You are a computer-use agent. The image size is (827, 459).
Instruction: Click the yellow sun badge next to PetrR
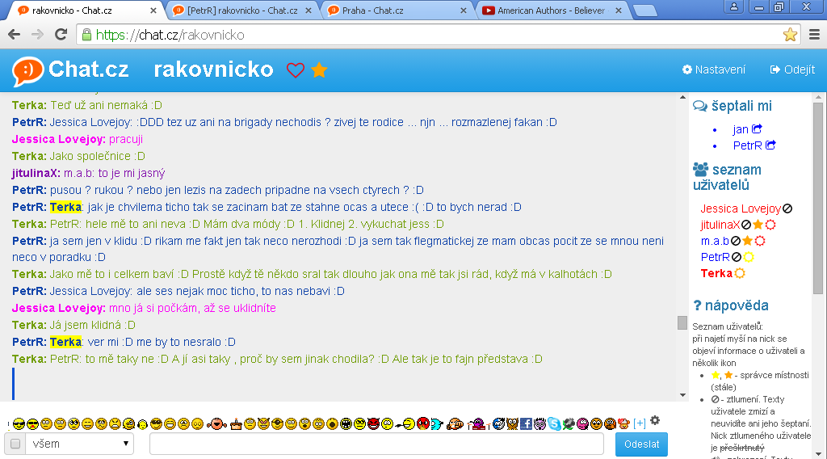pyautogui.click(x=749, y=257)
